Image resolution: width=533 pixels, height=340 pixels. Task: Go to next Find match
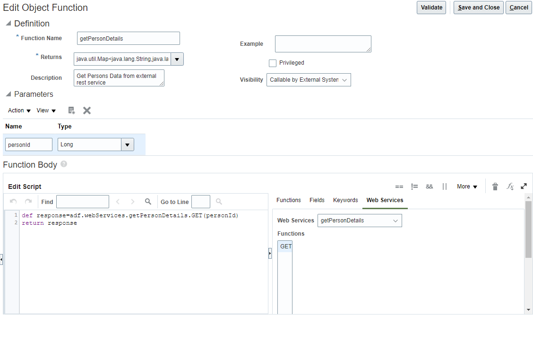point(133,202)
